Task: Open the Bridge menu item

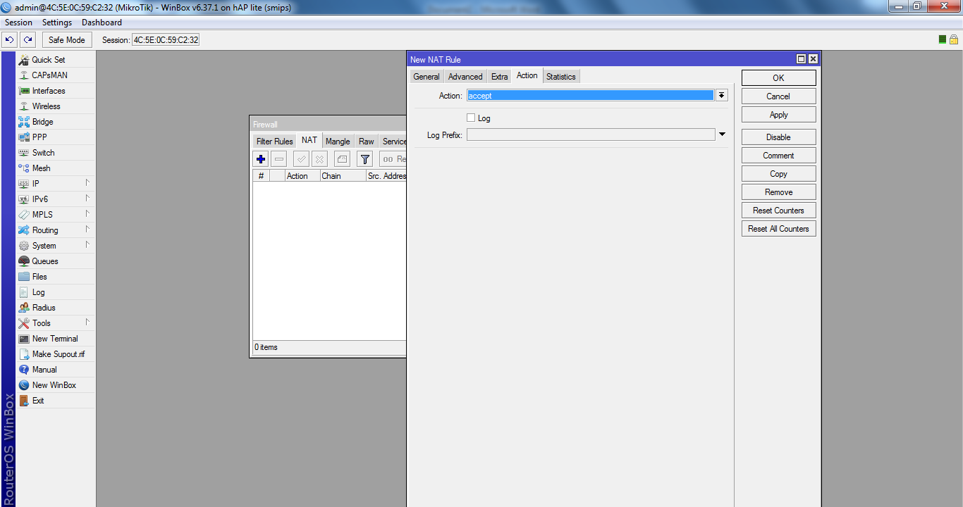Action: 55,122
